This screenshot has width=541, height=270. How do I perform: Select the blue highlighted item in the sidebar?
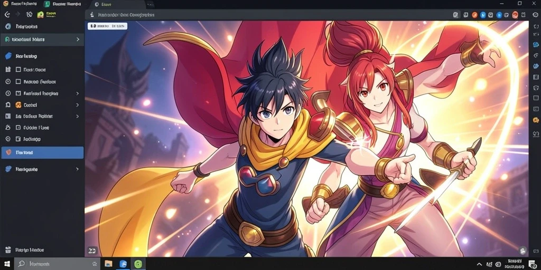(x=42, y=152)
